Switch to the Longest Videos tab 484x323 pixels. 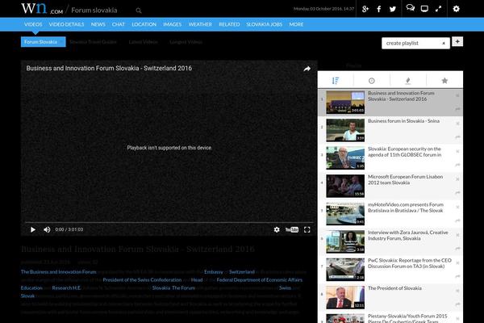click(x=186, y=42)
